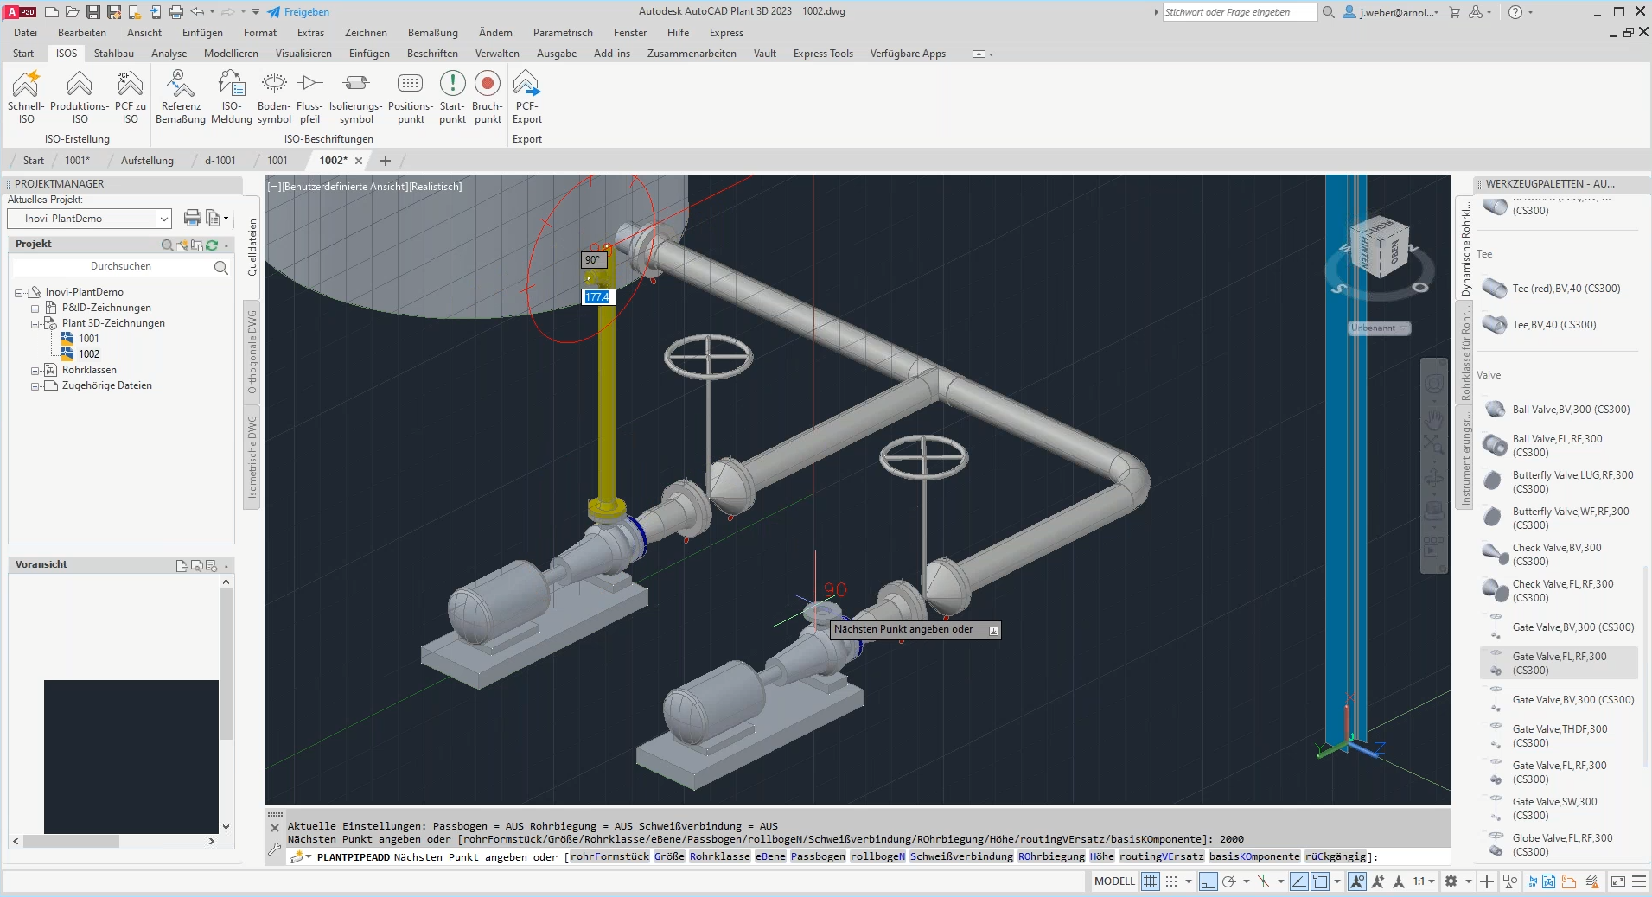
Task: Toggle isometric drafting in status bar
Action: coord(1263,881)
